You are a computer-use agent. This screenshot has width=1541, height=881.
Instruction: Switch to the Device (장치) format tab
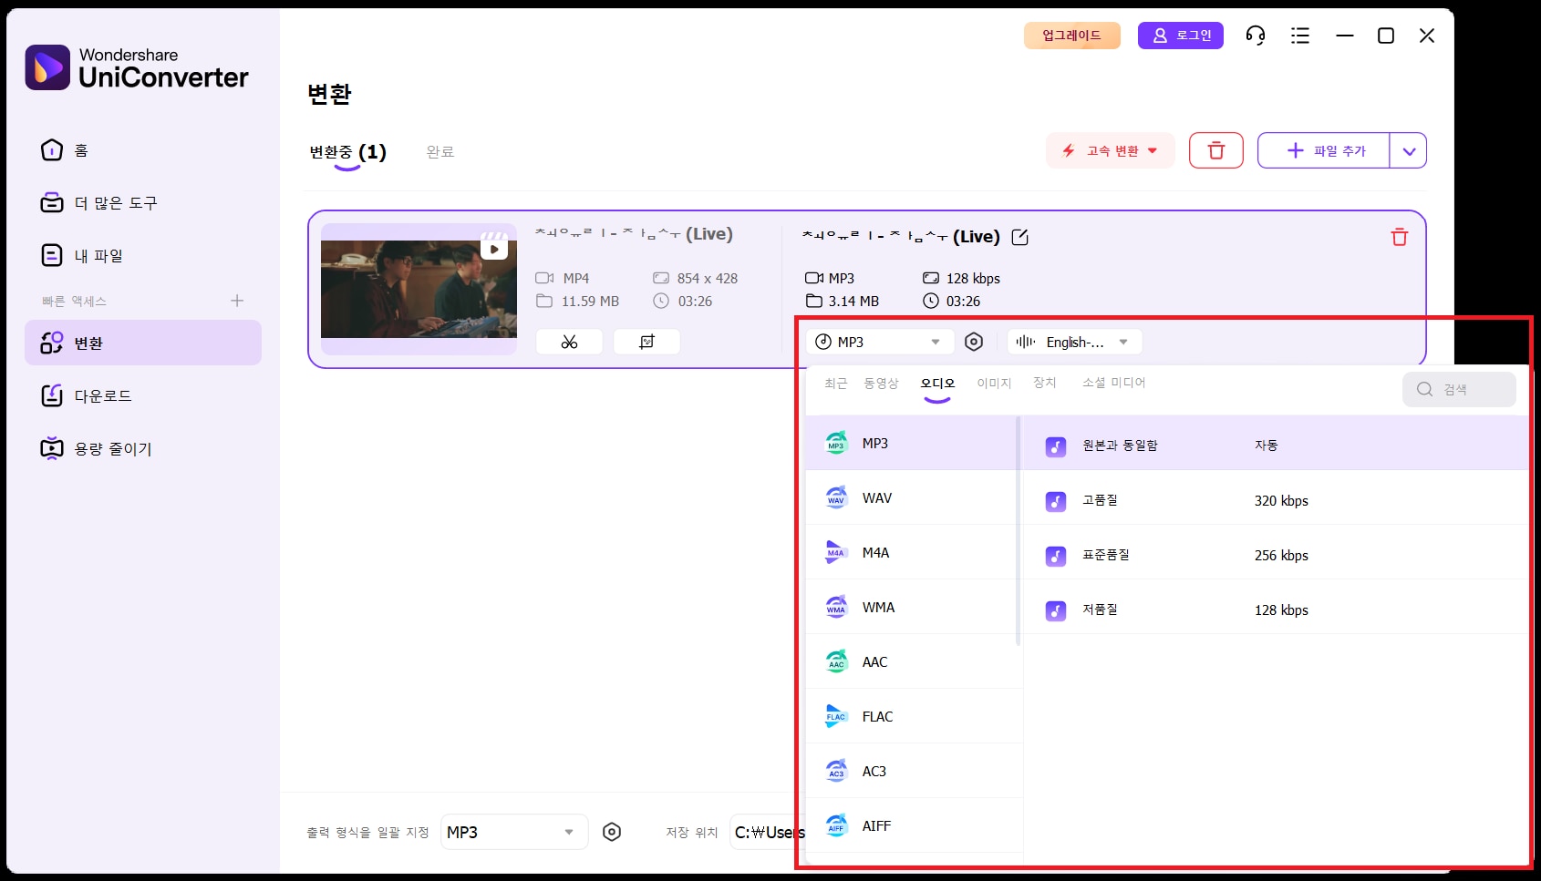pyautogui.click(x=1044, y=384)
